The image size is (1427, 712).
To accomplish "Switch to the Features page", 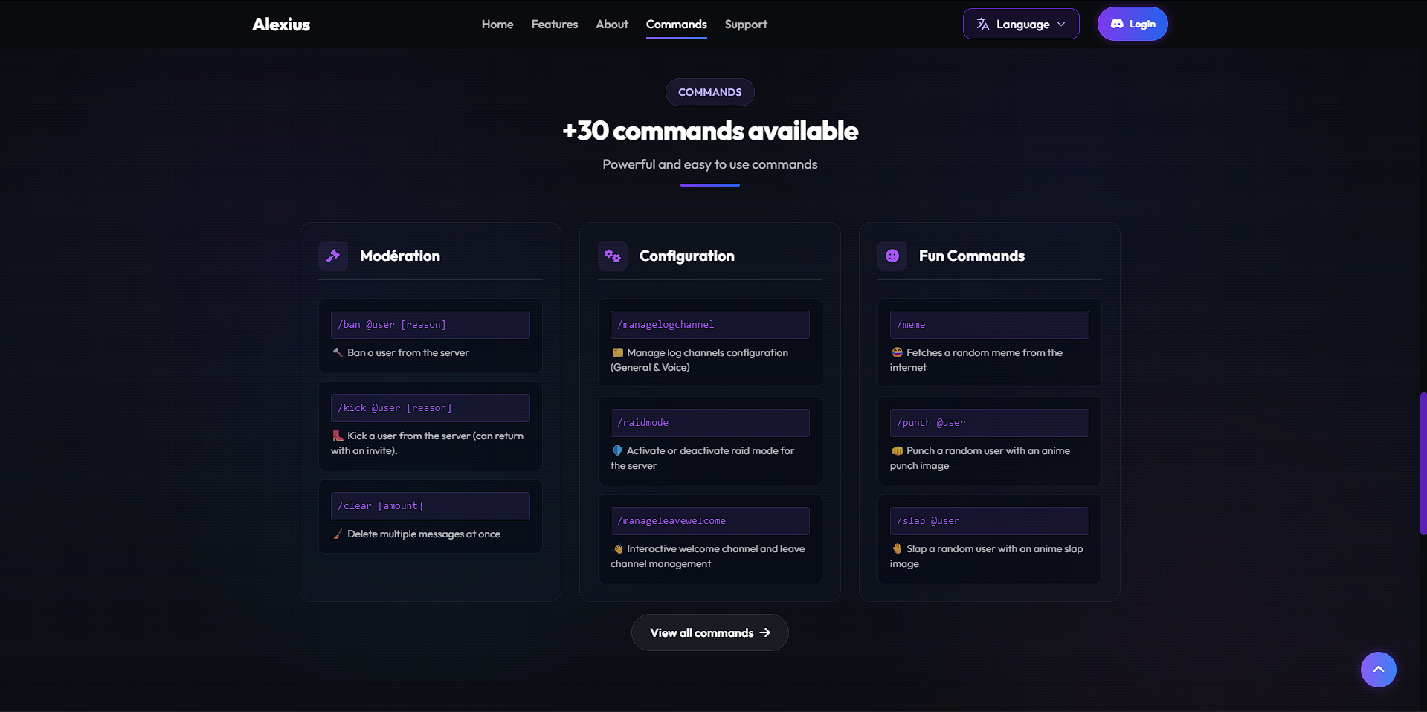I will [x=554, y=24].
